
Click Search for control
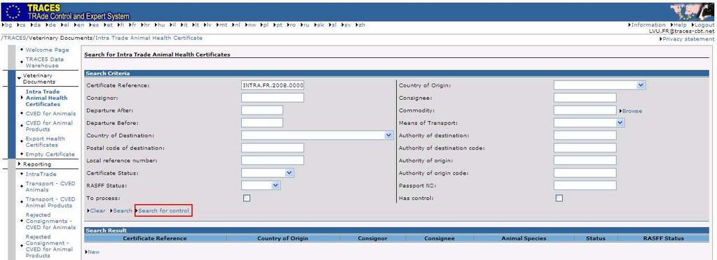[x=163, y=211]
